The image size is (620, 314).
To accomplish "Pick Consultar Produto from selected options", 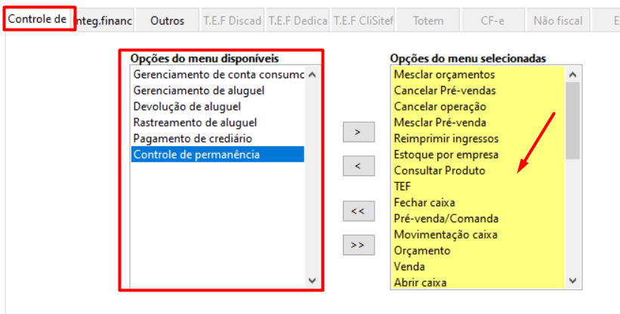I will 440,171.
